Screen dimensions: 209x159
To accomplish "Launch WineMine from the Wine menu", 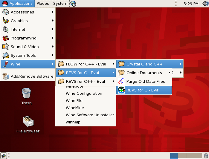I will [86, 108].
